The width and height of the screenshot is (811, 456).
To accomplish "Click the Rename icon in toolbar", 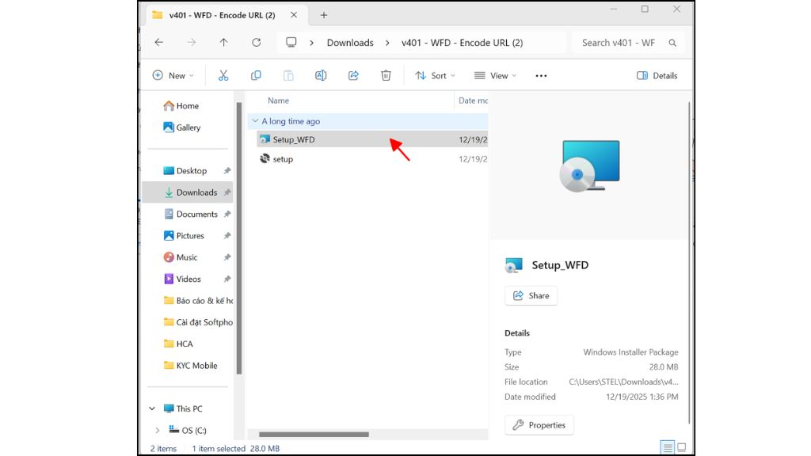I will click(321, 75).
